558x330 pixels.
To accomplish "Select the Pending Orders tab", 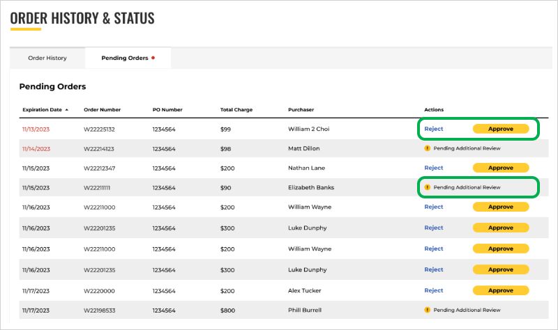I will [x=128, y=58].
